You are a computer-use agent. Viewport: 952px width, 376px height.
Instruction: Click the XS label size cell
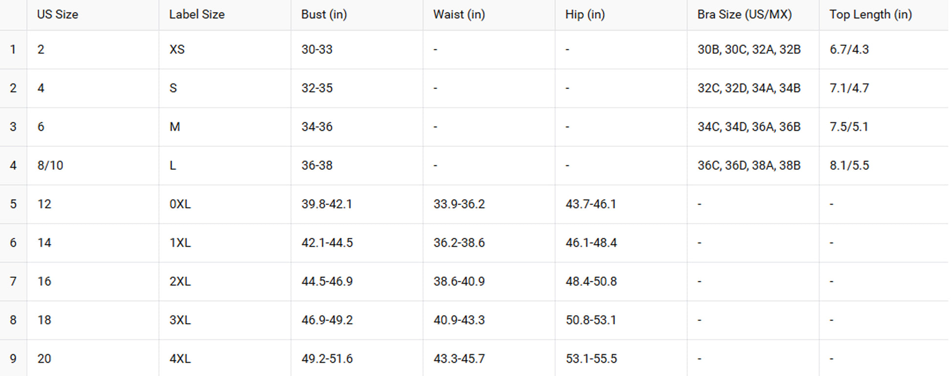[x=177, y=49]
